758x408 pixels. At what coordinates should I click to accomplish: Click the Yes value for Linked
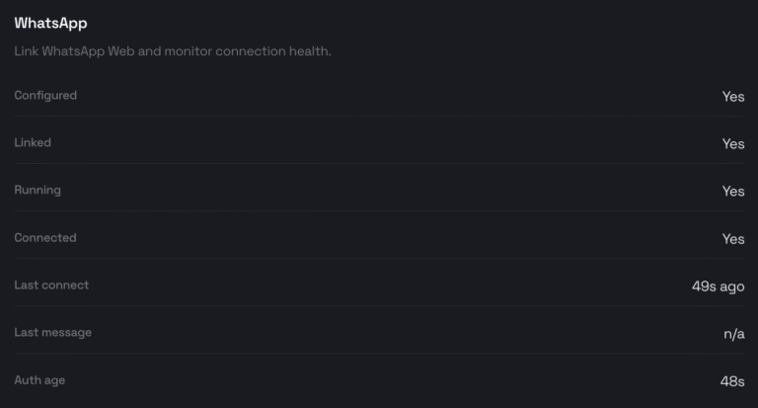tap(733, 144)
